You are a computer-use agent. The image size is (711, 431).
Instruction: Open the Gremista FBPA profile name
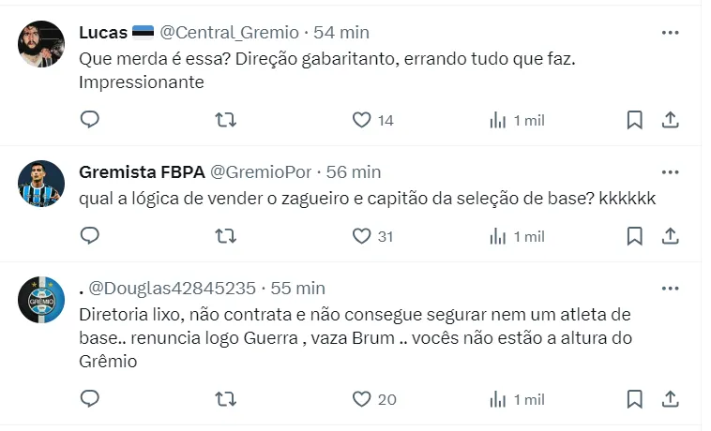141,172
